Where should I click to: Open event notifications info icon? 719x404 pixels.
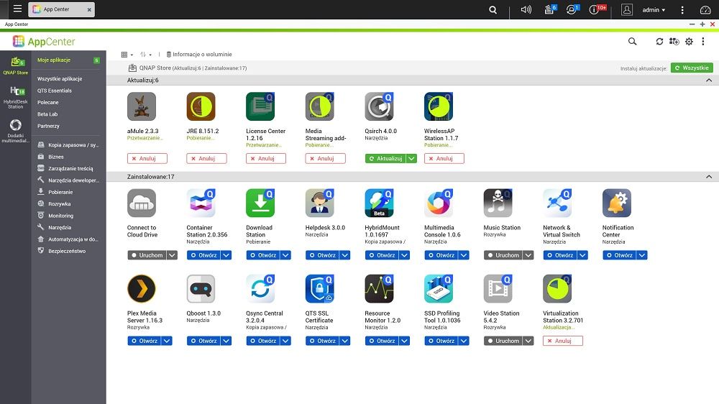click(x=595, y=9)
